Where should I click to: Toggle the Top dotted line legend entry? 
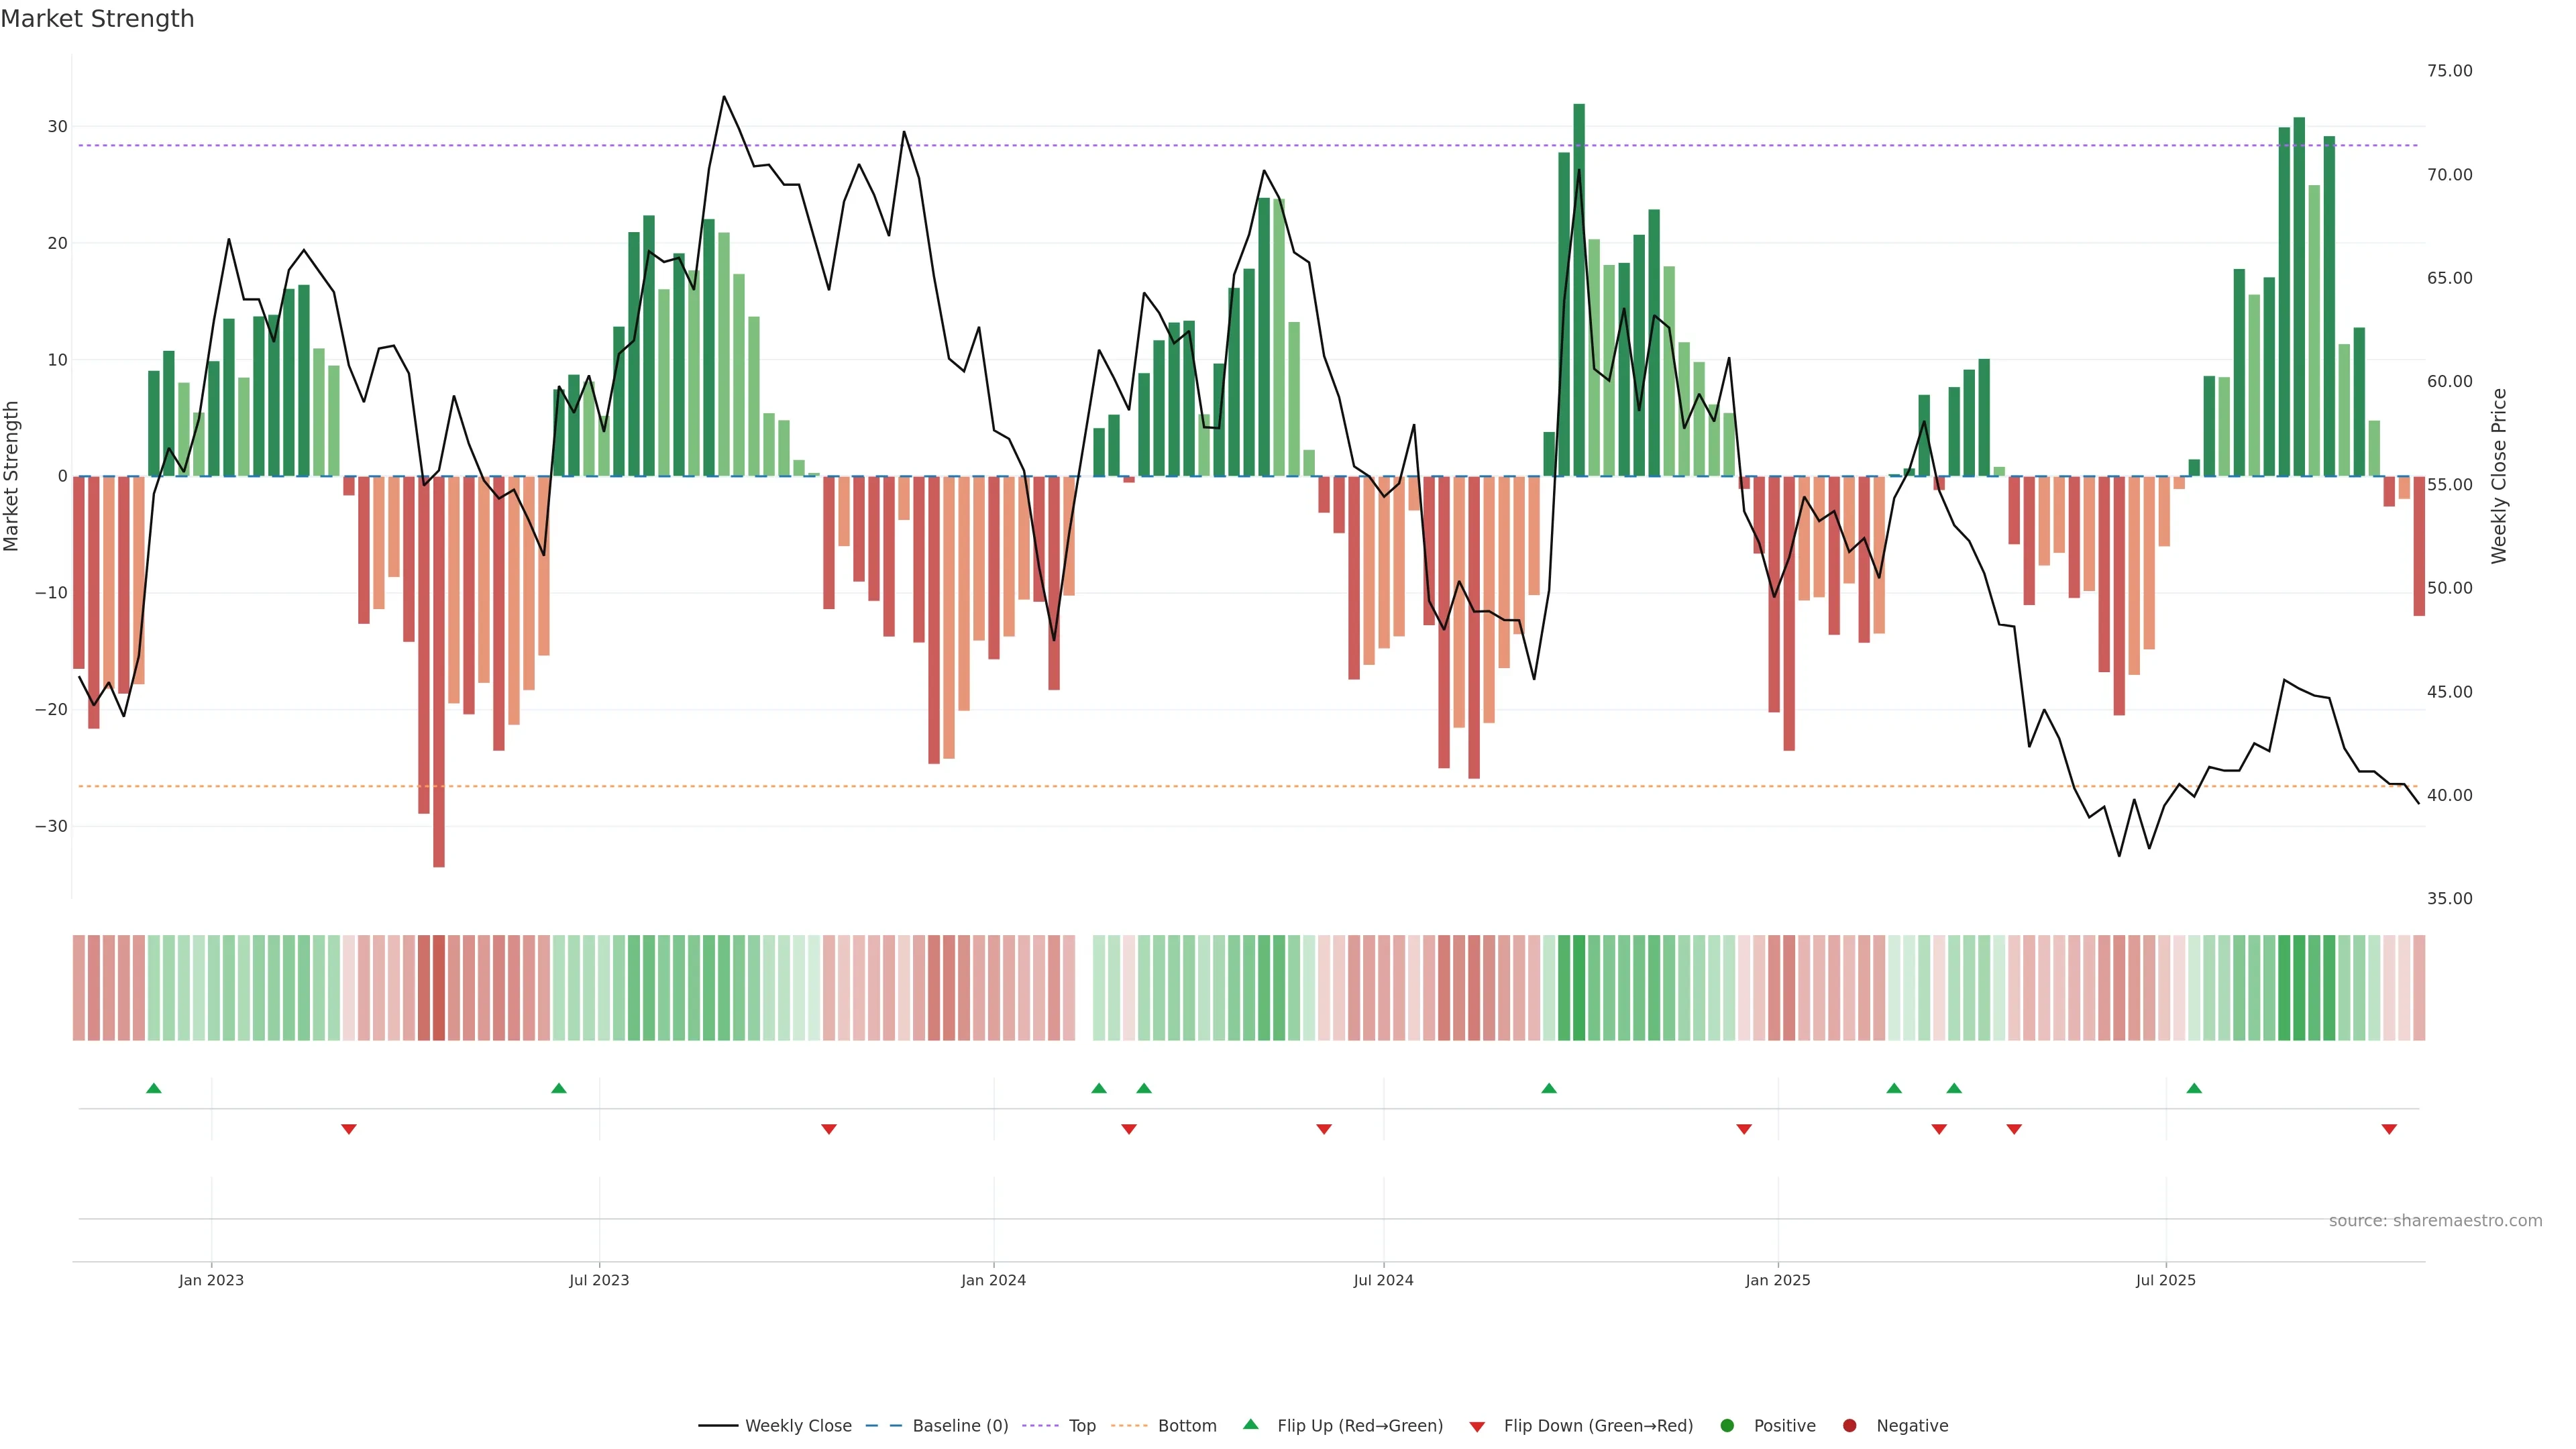1082,1426
